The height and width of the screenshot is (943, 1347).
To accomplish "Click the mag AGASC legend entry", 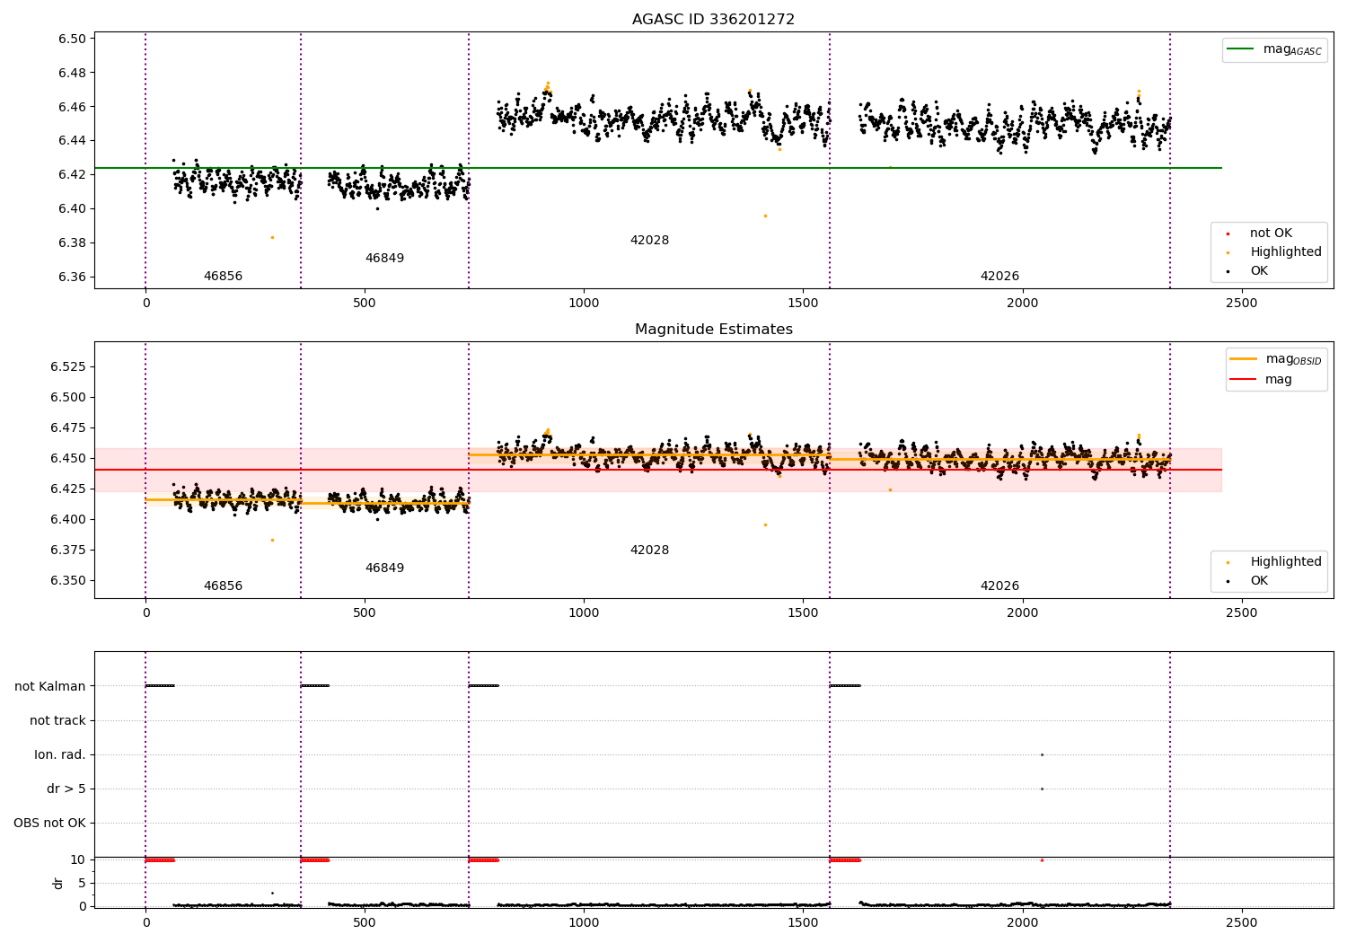I will (1292, 49).
